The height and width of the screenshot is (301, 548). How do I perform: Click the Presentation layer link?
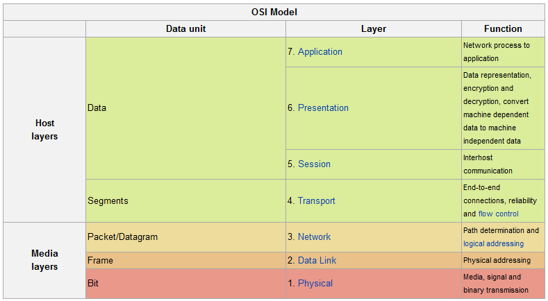tap(323, 108)
